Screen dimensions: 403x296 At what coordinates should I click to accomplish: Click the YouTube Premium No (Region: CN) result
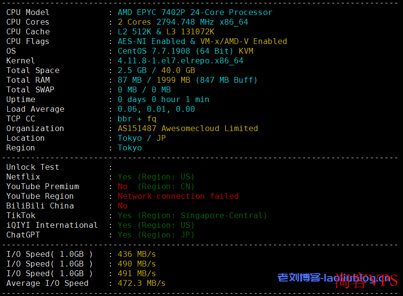click(x=156, y=186)
